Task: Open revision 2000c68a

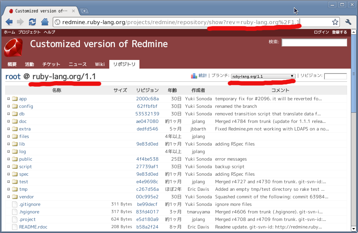Action: click(147, 99)
